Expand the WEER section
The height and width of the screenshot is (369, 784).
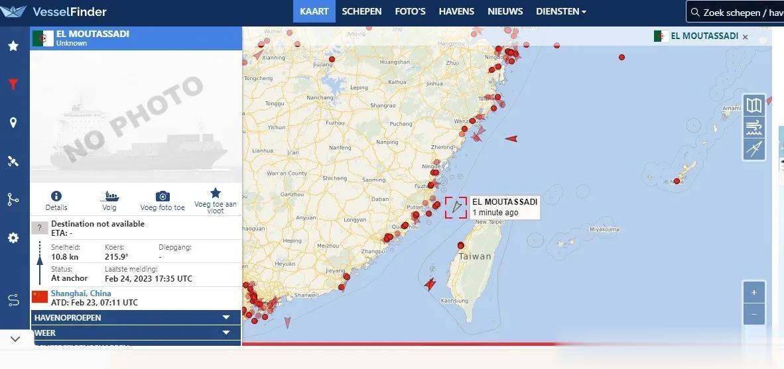[136, 333]
